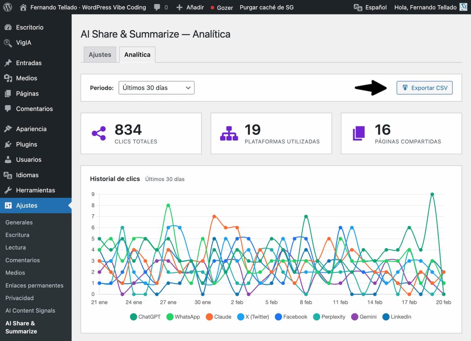
Task: Open Escritura settings link
Action: (17, 235)
